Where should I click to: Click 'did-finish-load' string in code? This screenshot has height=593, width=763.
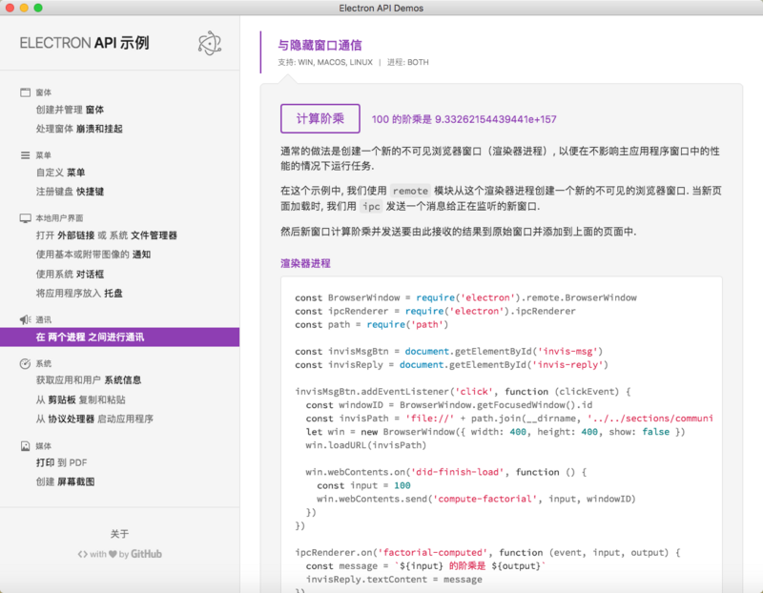click(x=458, y=472)
